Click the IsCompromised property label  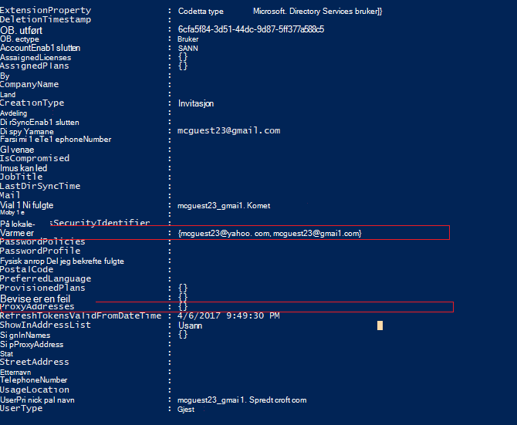click(35, 158)
